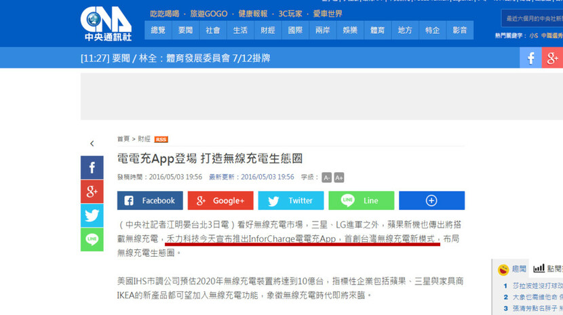Decrease font size with the A- button

pyautogui.click(x=326, y=177)
